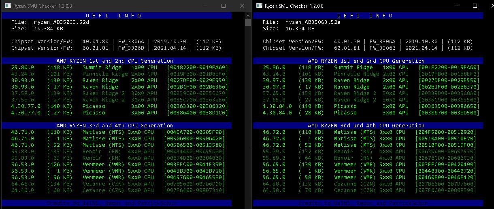Image resolution: width=494 pixels, height=209 pixels.
Task: Click version 37.58.0 on the 139 KB row
Action: (x=23, y=93)
